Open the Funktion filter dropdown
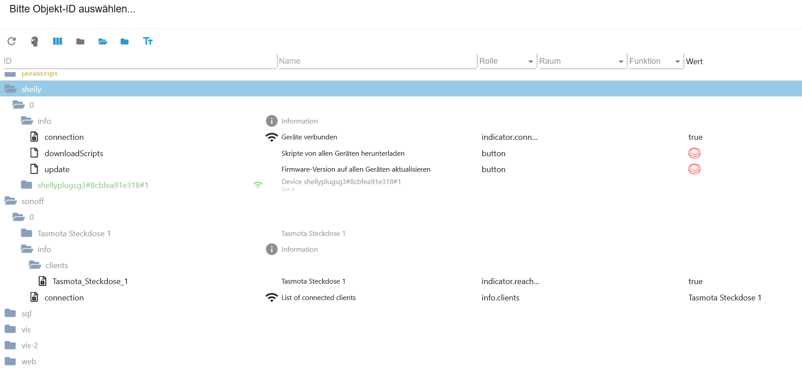Image resolution: width=802 pixels, height=369 pixels. pos(677,61)
